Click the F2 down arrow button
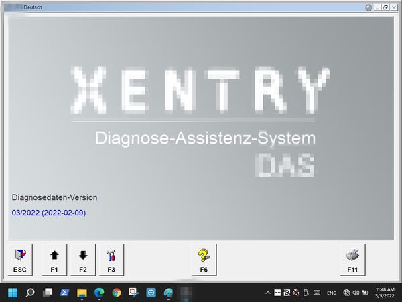This screenshot has height=302, width=402. point(83,260)
